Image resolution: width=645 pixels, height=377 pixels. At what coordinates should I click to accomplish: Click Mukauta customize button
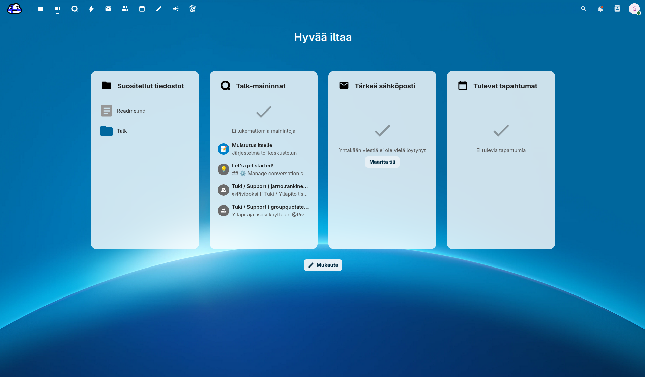[x=323, y=265]
